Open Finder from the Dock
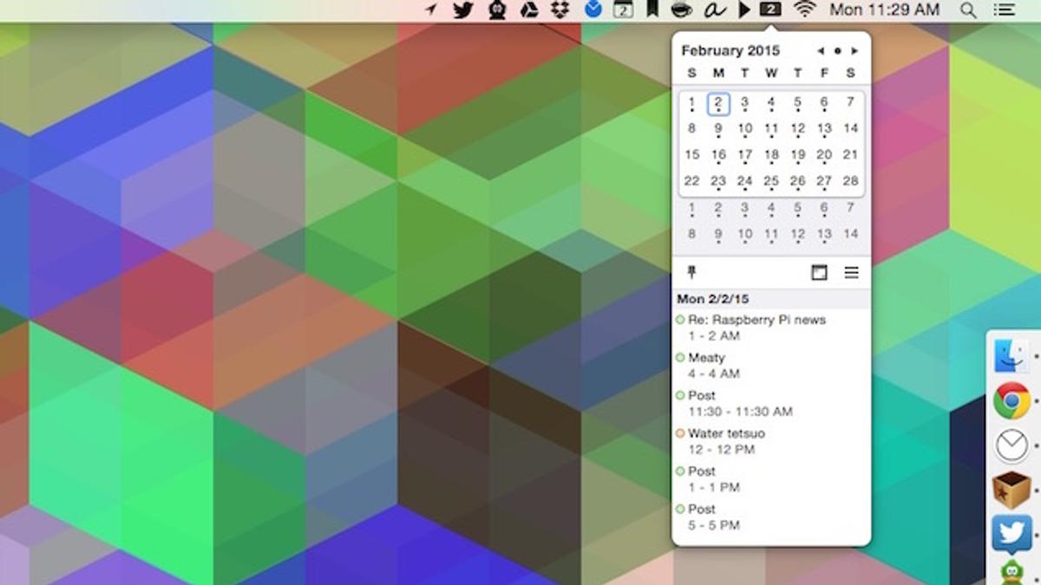The height and width of the screenshot is (585, 1041). pos(1012,355)
